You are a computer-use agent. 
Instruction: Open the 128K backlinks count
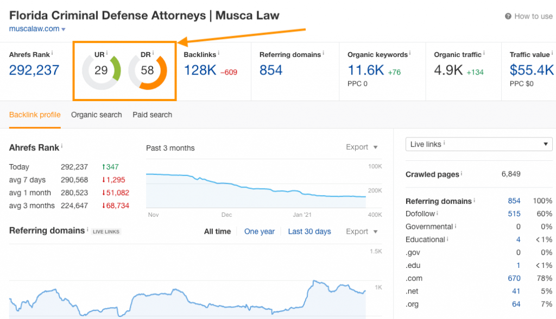(x=200, y=70)
